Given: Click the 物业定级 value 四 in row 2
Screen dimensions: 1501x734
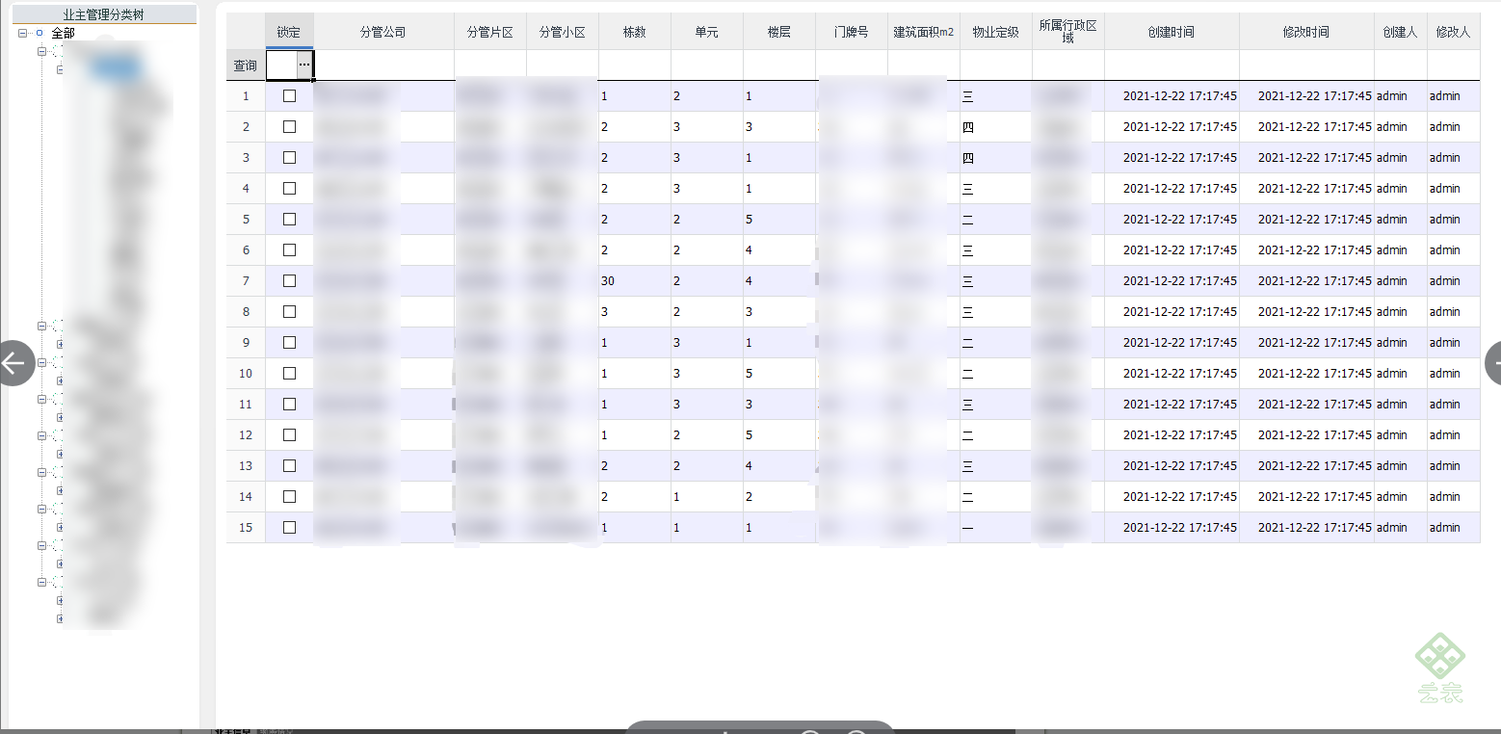Looking at the screenshot, I should [x=968, y=127].
